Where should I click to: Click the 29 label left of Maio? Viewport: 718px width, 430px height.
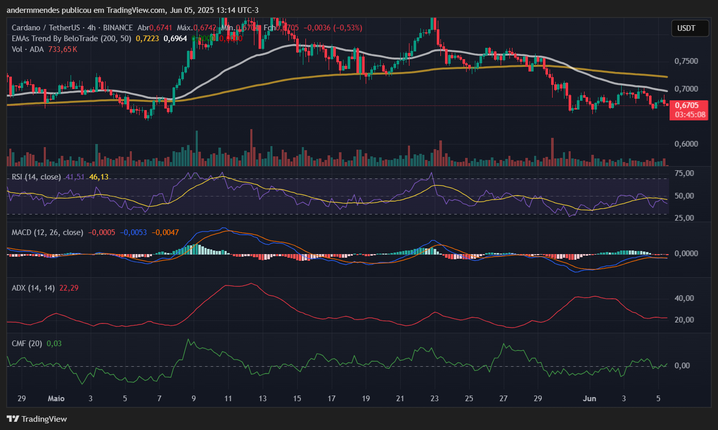[x=22, y=399]
